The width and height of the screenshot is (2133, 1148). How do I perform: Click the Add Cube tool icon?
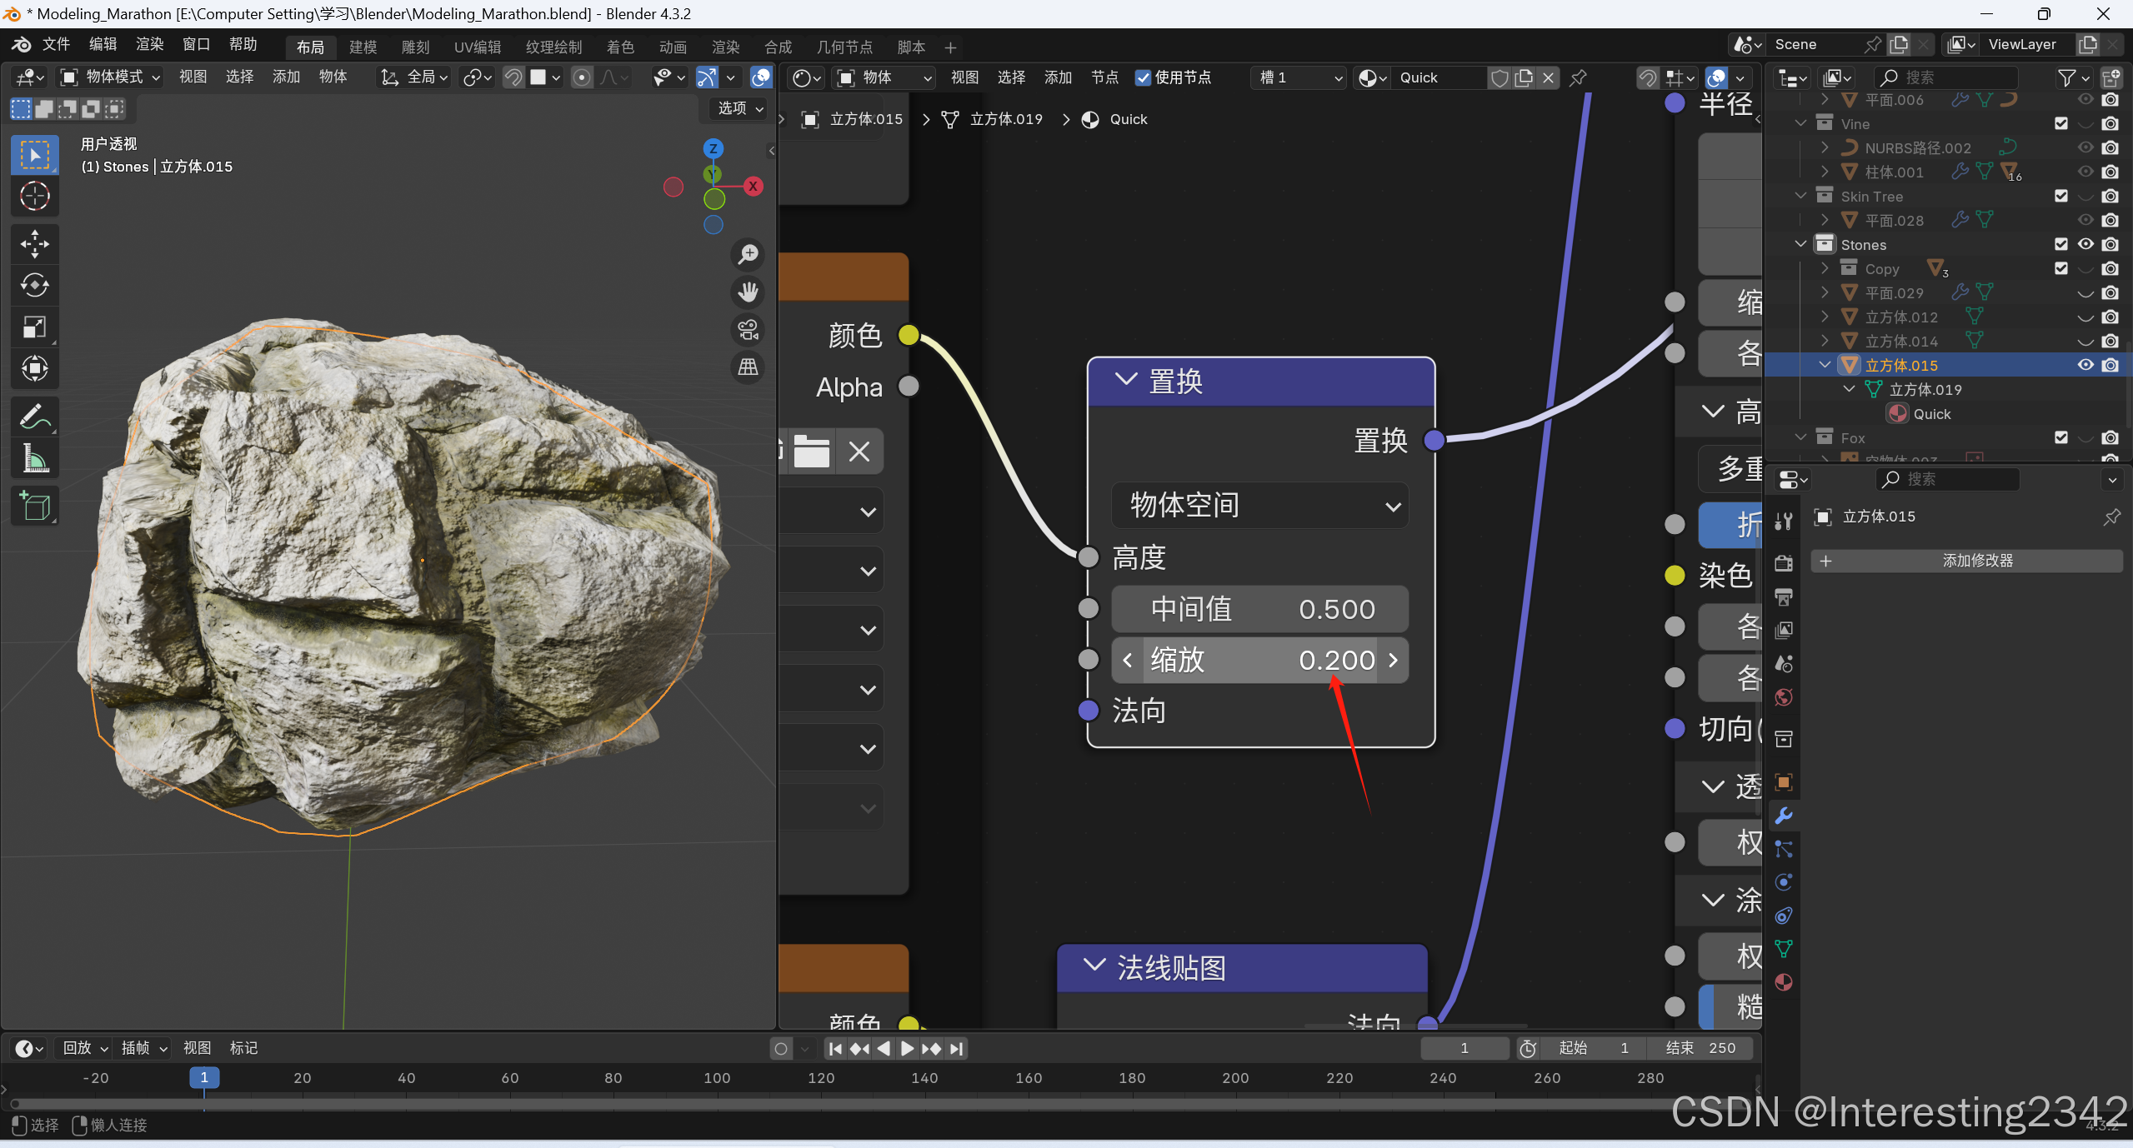(34, 506)
